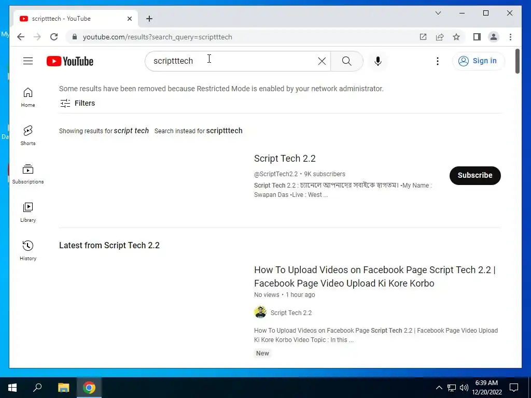Open a new tab

click(x=149, y=19)
